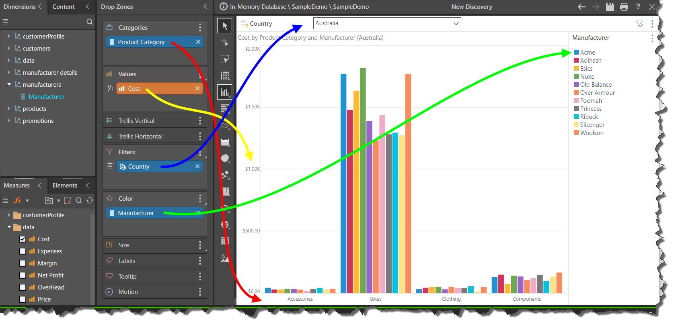The image size is (674, 324).
Task: Remove the Cost chip from Values
Action: point(197,88)
